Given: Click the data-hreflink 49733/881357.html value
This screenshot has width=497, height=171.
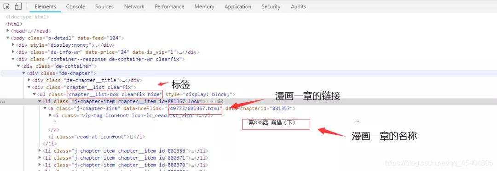Looking at the screenshot, I should click(x=195, y=109).
